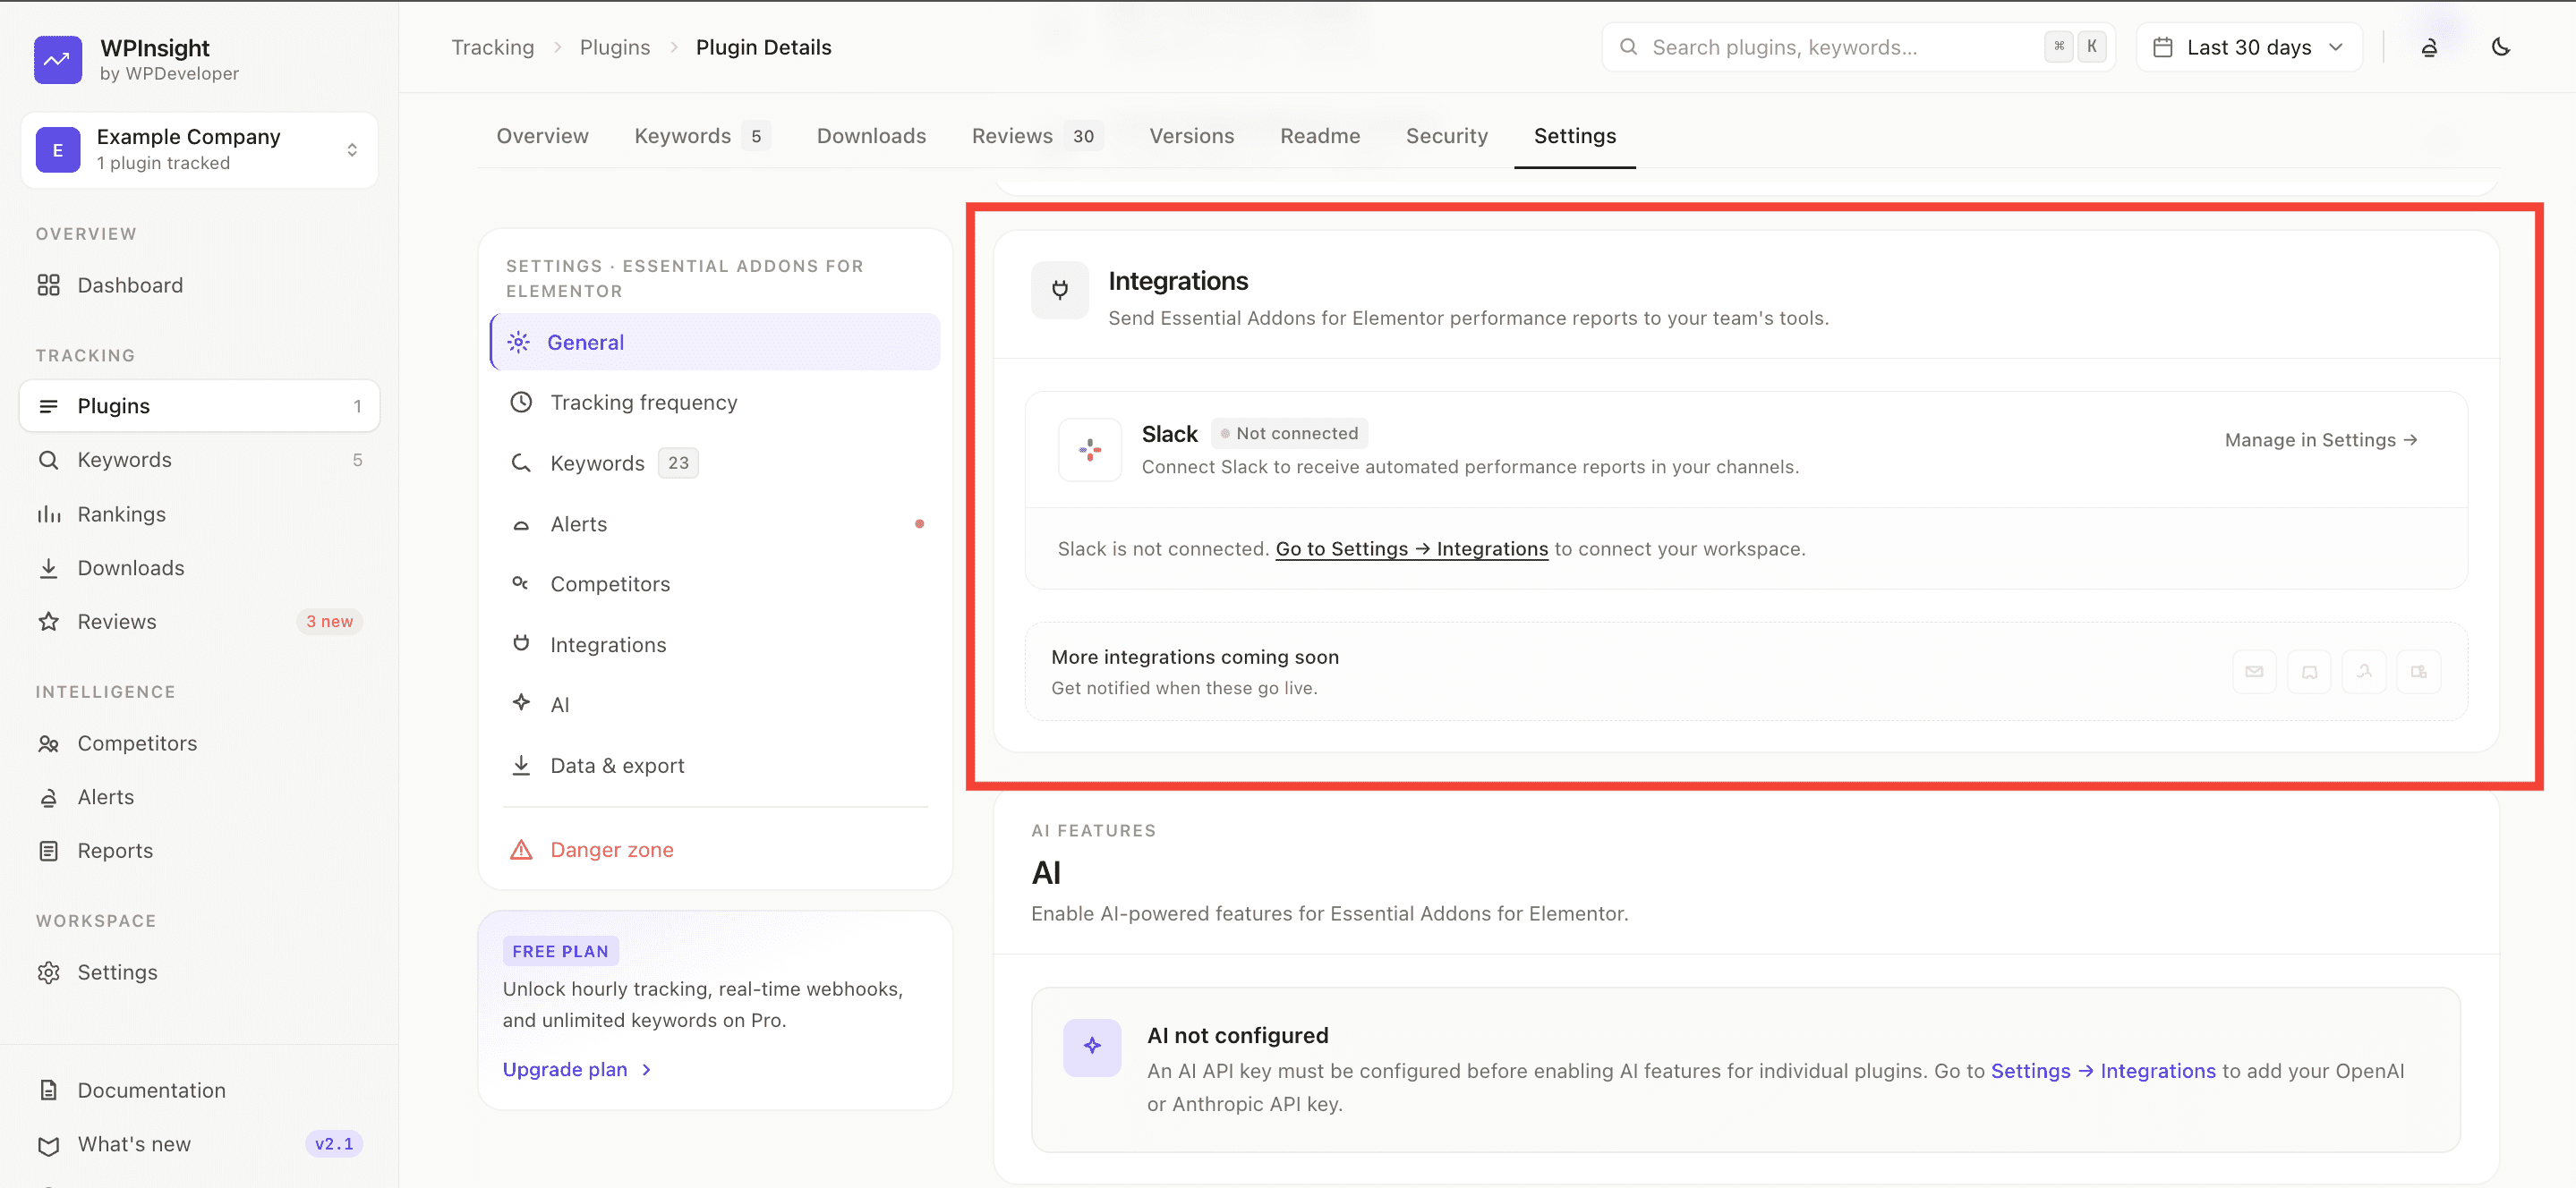Click the calendar icon in date range
This screenshot has height=1188, width=2576.
click(x=2162, y=47)
